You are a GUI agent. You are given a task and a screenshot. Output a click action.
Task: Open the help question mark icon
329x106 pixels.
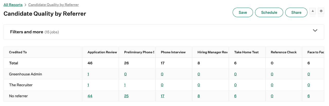pos(321,11)
